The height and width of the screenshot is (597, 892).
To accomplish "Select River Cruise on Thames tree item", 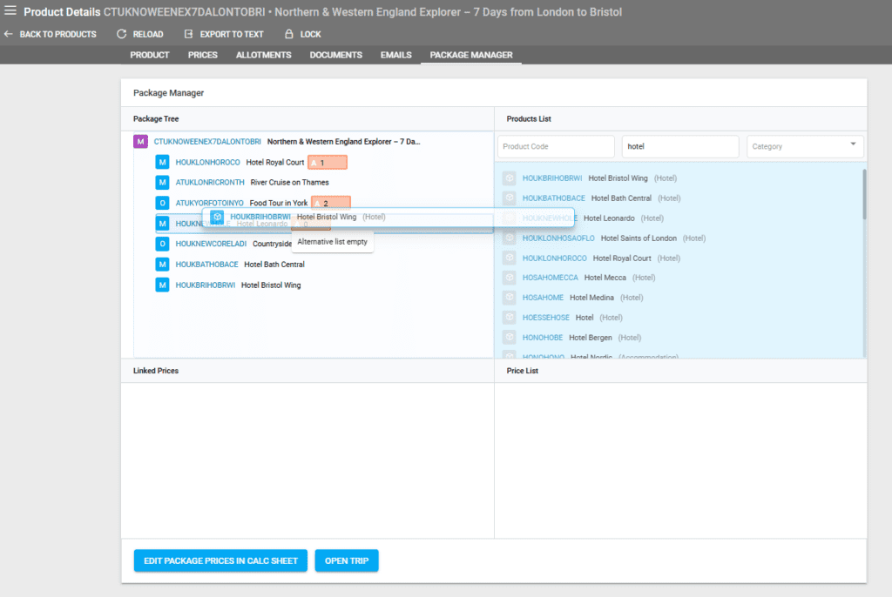I will click(x=289, y=183).
